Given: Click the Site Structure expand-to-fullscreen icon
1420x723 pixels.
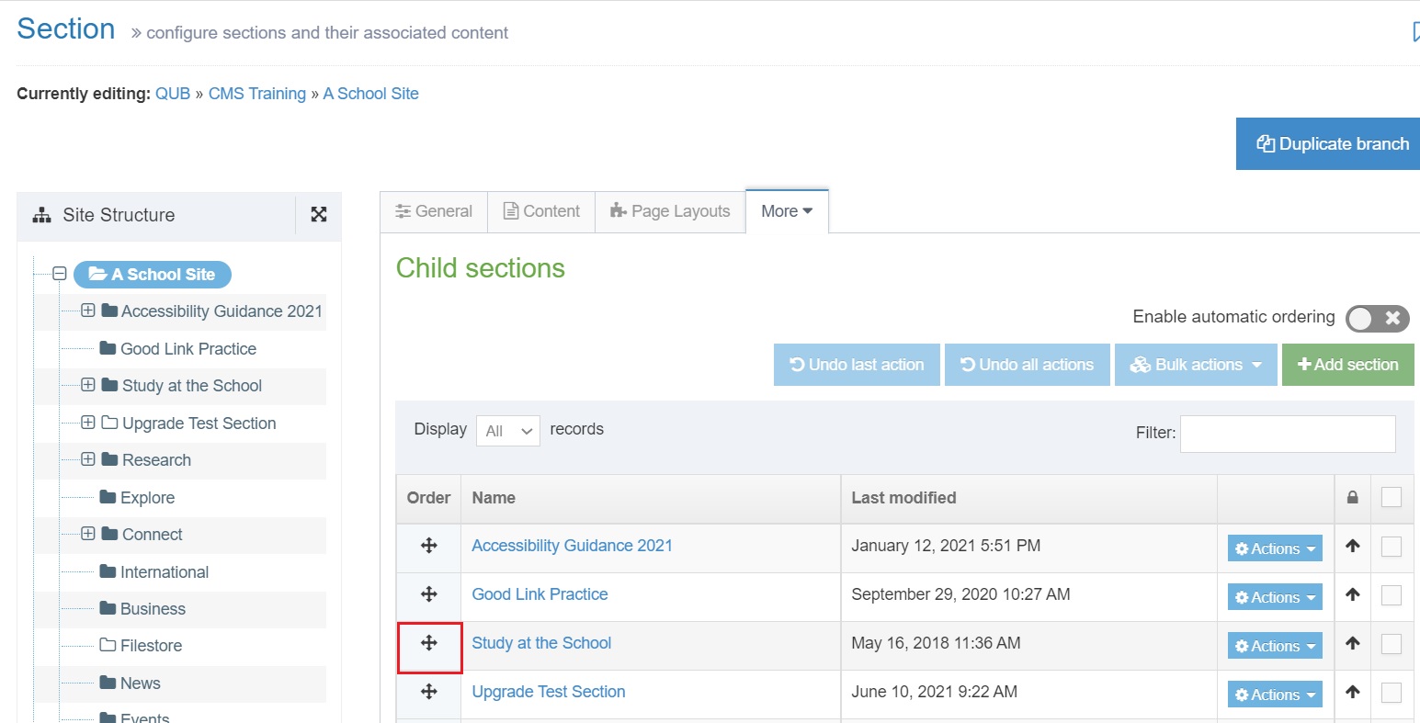Looking at the screenshot, I should coord(318,214).
